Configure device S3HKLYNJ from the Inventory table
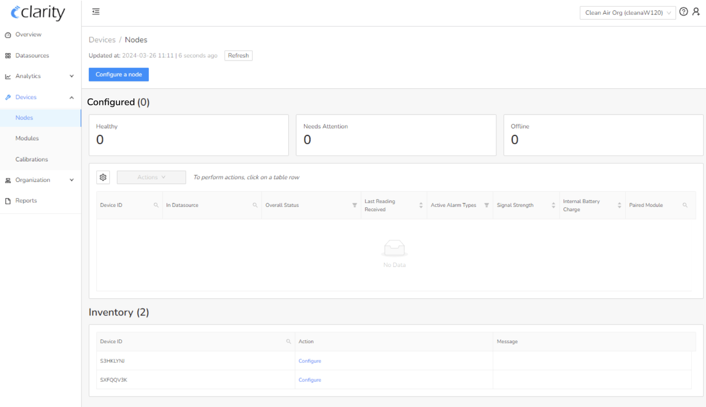Image resolution: width=706 pixels, height=407 pixels. [x=310, y=361]
